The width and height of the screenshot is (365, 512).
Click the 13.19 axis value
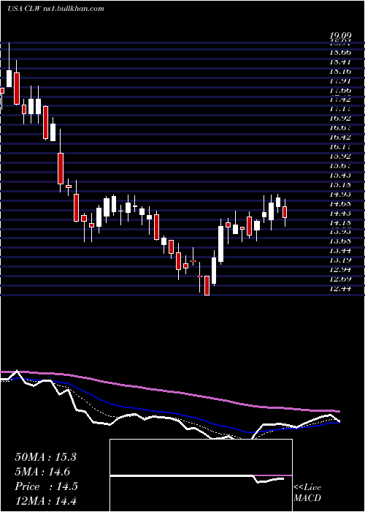click(340, 260)
